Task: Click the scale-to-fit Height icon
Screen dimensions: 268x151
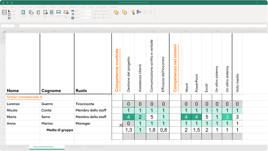Action: pyautogui.click(x=73, y=15)
